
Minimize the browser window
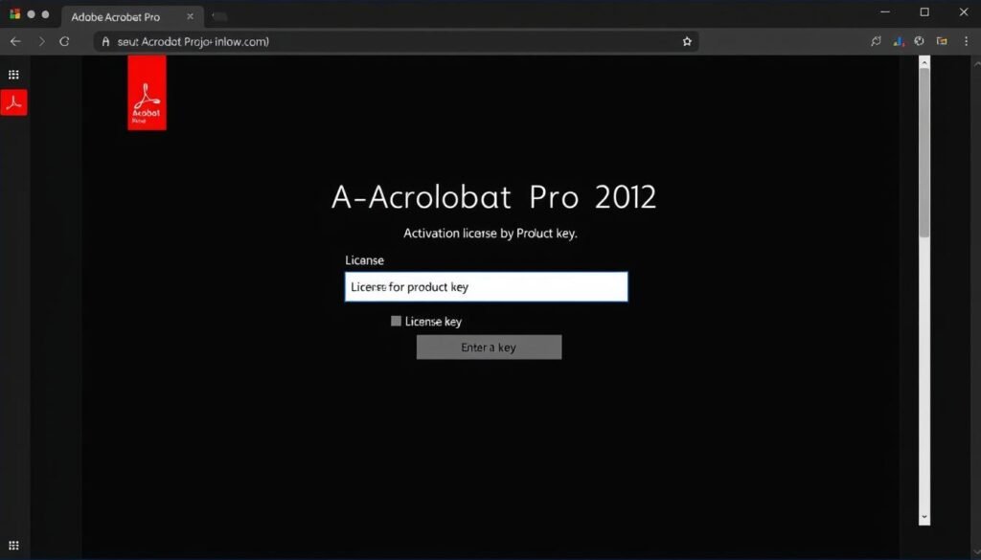pos(885,11)
